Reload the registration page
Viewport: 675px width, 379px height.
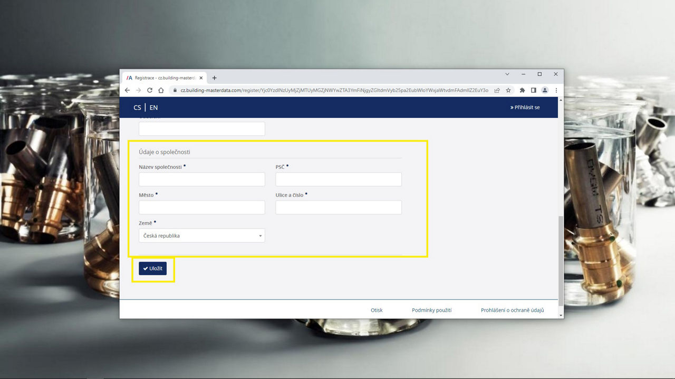pos(150,90)
